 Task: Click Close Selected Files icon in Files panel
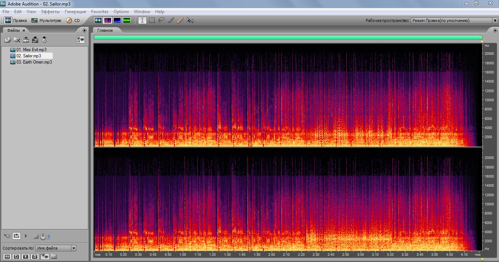[x=17, y=40]
